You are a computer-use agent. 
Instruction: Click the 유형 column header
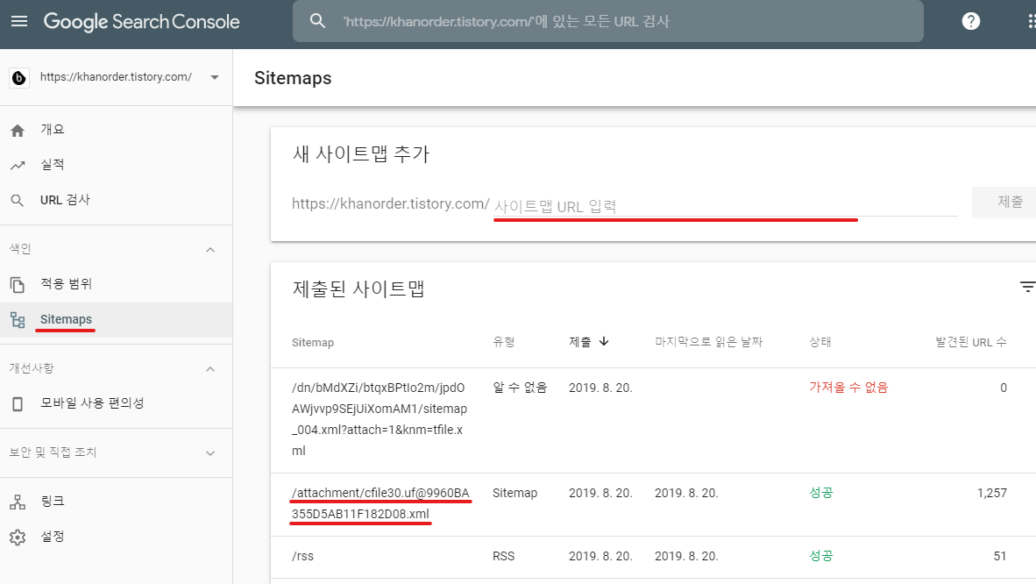pyautogui.click(x=503, y=342)
